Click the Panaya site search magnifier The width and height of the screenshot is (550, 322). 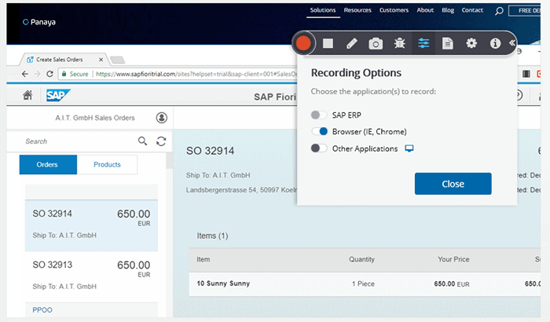[499, 11]
